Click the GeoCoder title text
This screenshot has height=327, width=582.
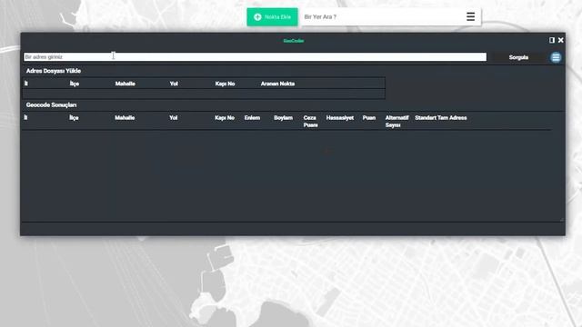point(294,41)
